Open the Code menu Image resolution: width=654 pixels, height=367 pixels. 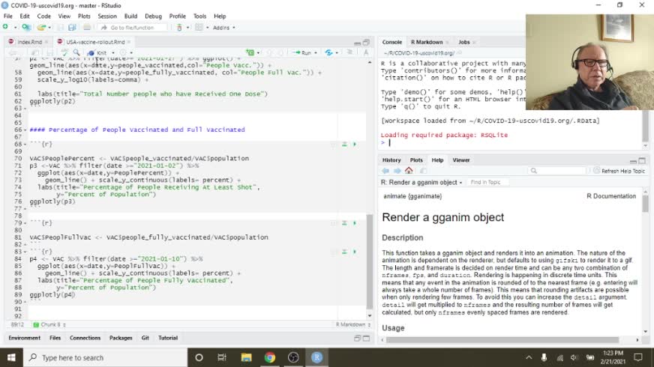[x=43, y=16]
